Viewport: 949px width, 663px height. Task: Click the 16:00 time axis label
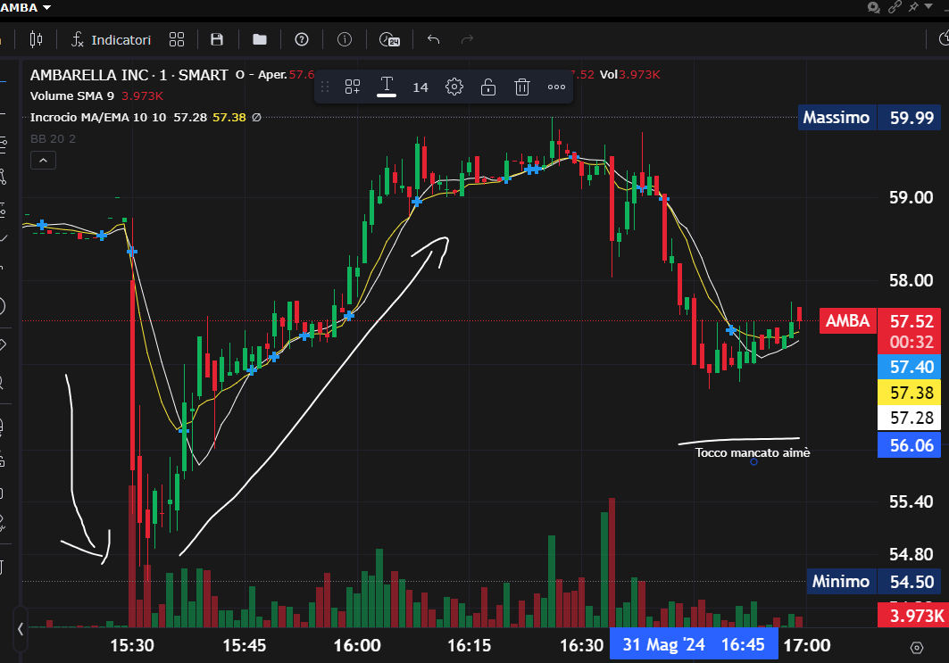(x=357, y=645)
